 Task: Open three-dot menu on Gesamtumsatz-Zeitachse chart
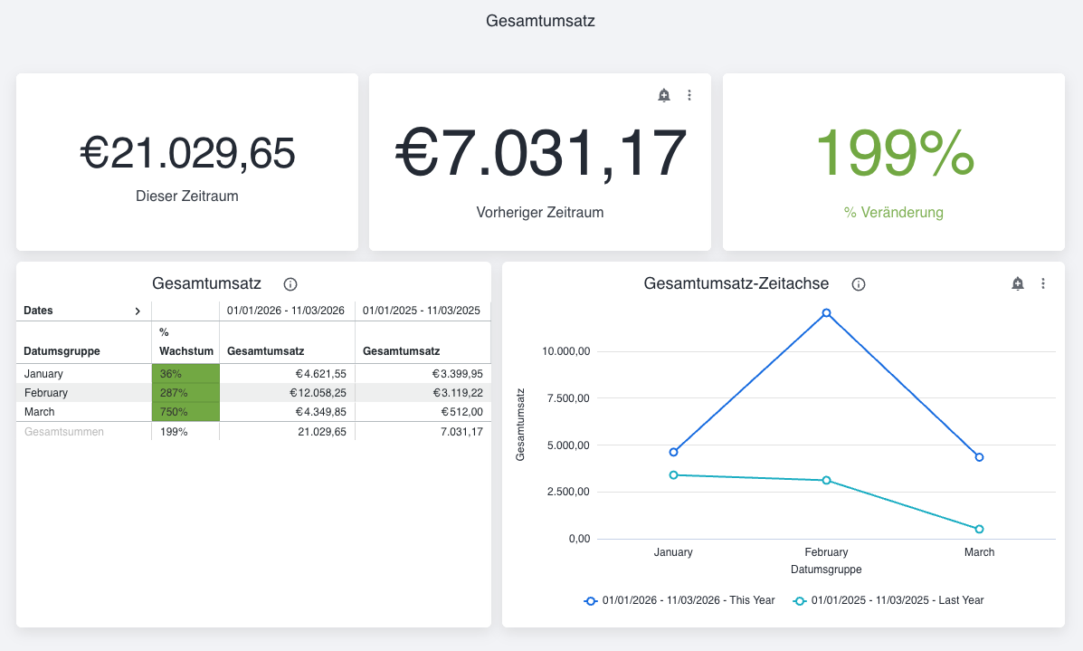coord(1043,283)
